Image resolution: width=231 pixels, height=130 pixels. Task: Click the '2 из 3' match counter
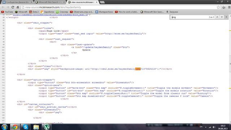click(211, 17)
